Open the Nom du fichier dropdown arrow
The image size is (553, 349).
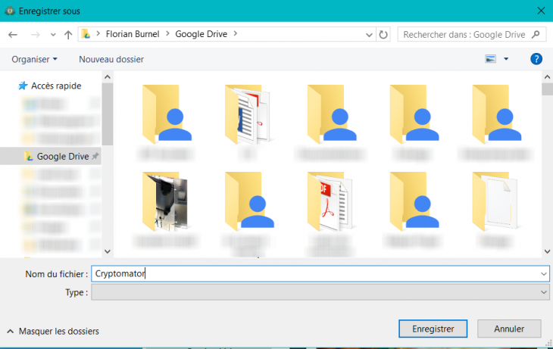(x=543, y=273)
